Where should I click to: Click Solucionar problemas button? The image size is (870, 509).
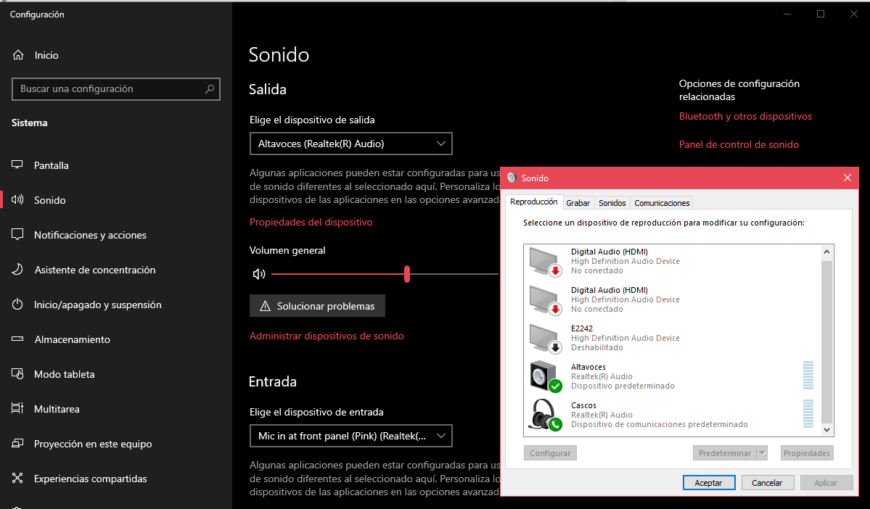[x=317, y=306]
